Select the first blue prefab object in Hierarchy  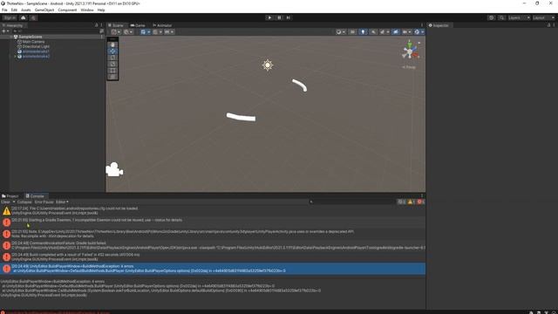[36, 51]
